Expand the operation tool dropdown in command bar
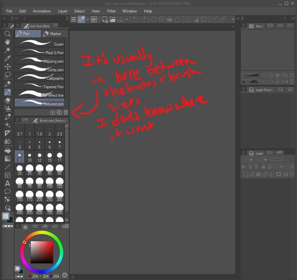The height and width of the screenshot is (280, 297). point(87,19)
